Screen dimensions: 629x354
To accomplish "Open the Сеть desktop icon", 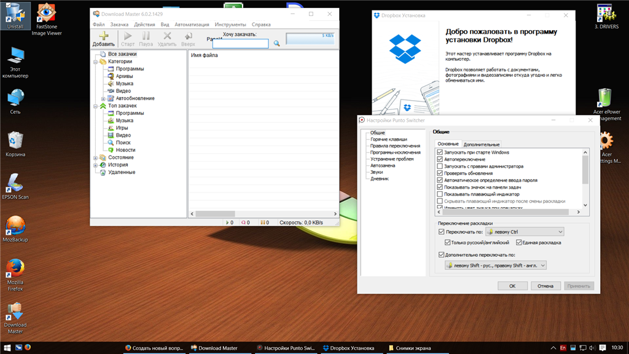I will coord(15,101).
